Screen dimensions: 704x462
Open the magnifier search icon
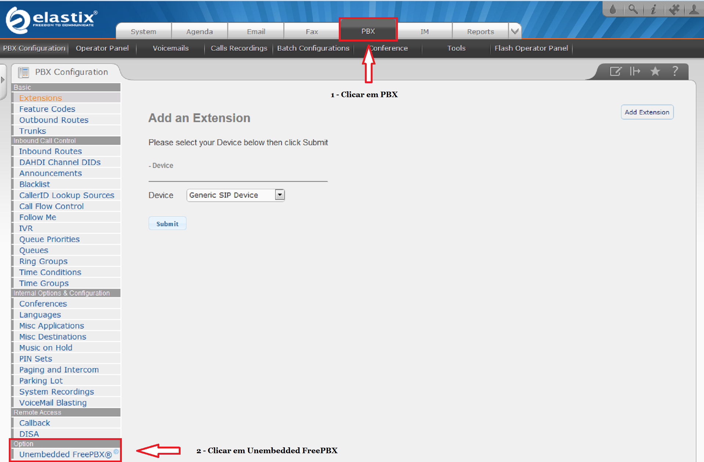(x=633, y=9)
